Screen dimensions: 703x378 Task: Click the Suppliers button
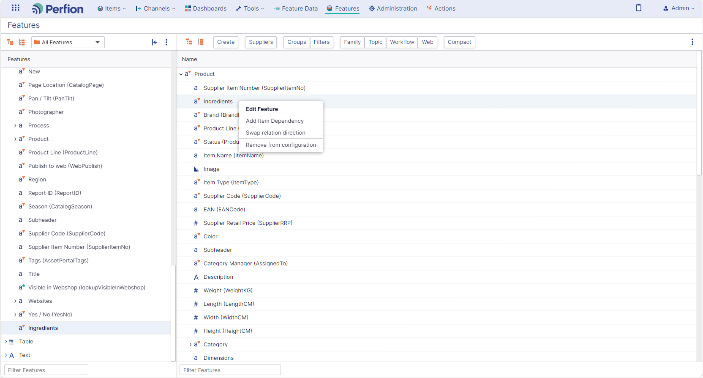tap(261, 42)
